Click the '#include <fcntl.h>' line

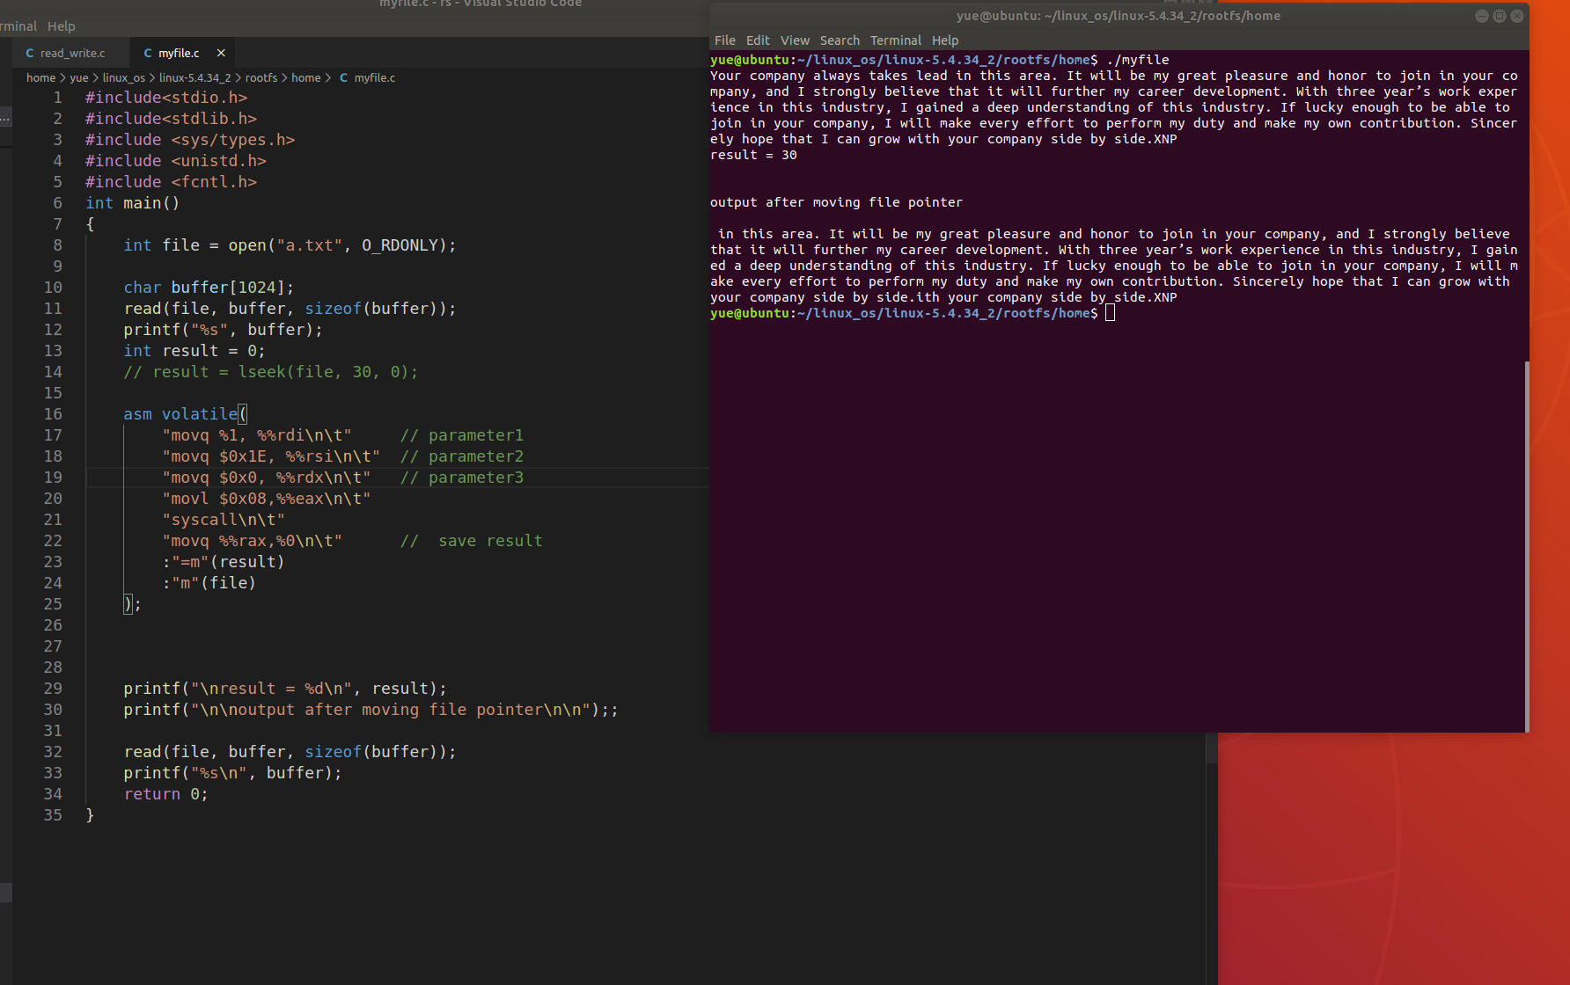[x=171, y=182]
